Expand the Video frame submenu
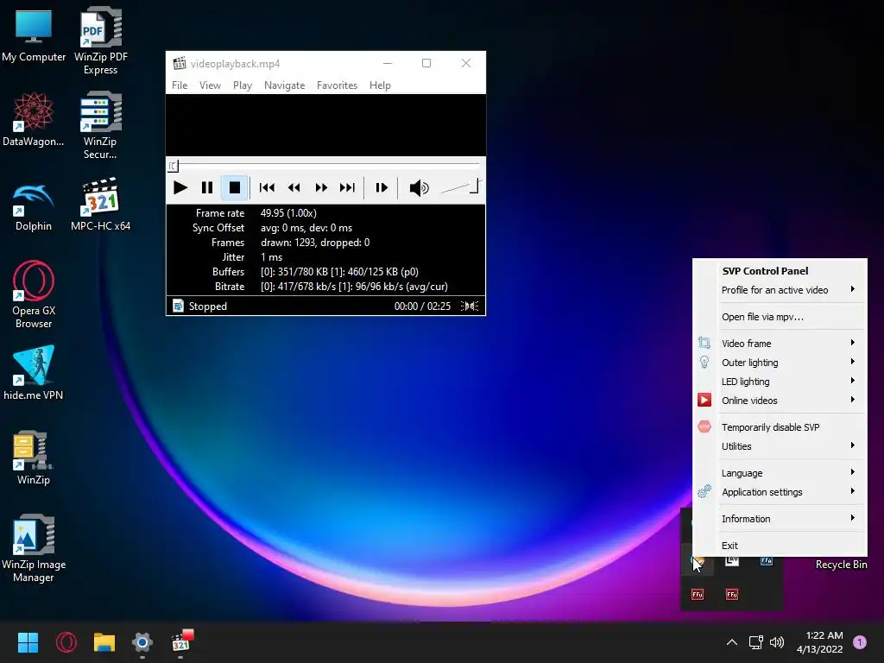 tap(780, 344)
